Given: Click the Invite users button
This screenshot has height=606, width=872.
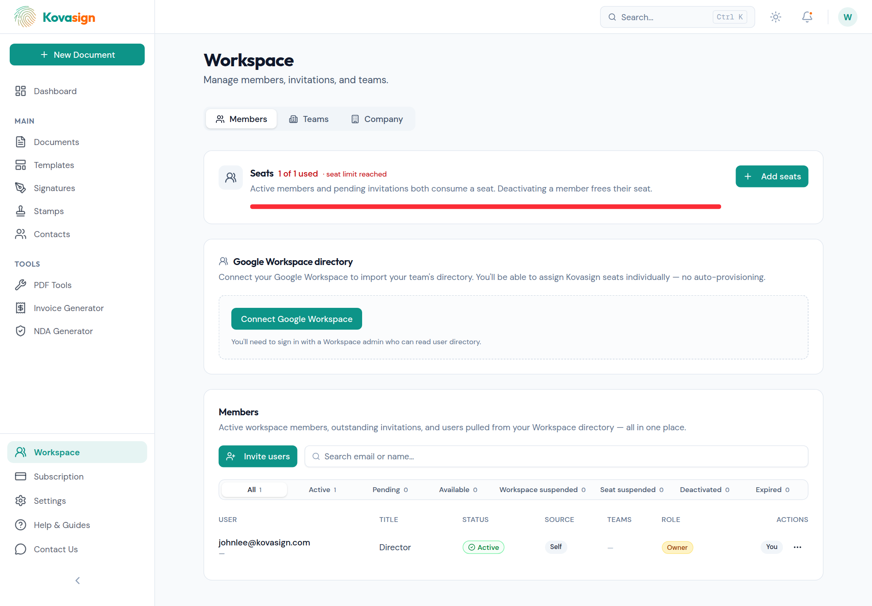Looking at the screenshot, I should coord(258,457).
